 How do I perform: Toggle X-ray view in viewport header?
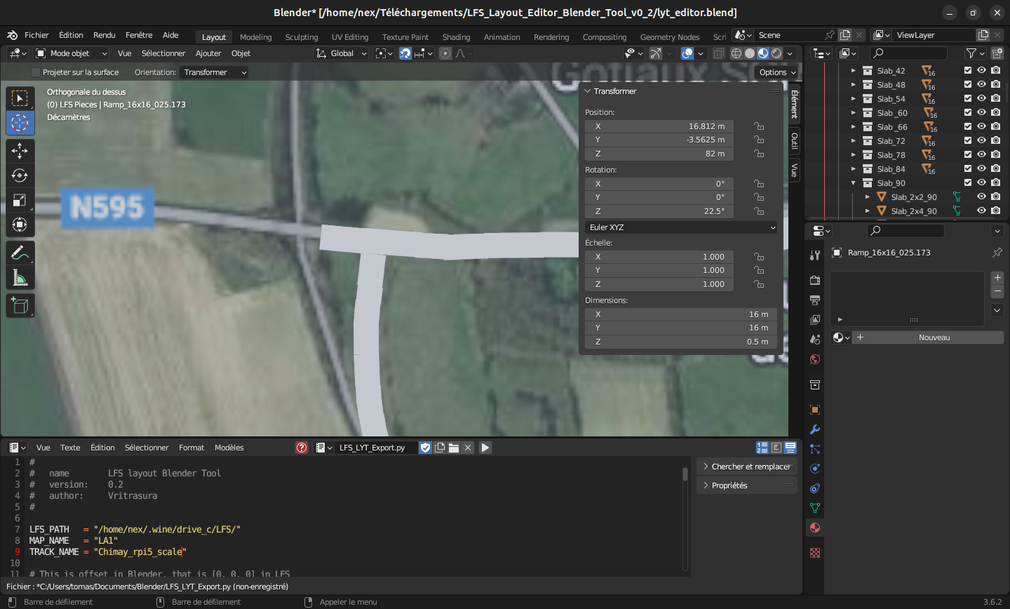(x=719, y=53)
